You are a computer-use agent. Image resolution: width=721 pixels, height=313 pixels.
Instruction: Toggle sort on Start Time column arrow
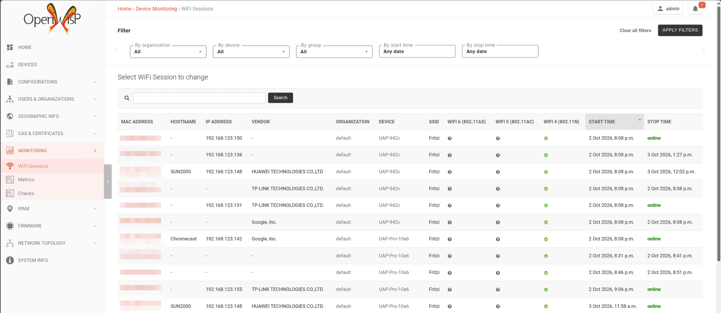(640, 120)
